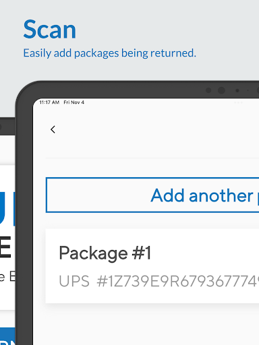The image size is (259, 345).
Task: Click the Package #1 title
Action: (x=105, y=253)
